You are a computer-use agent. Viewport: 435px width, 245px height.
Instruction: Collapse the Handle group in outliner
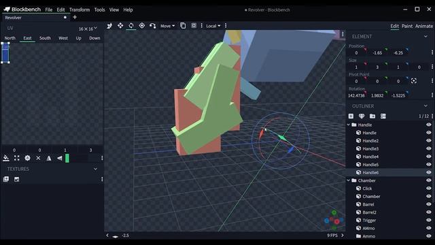[349, 125]
